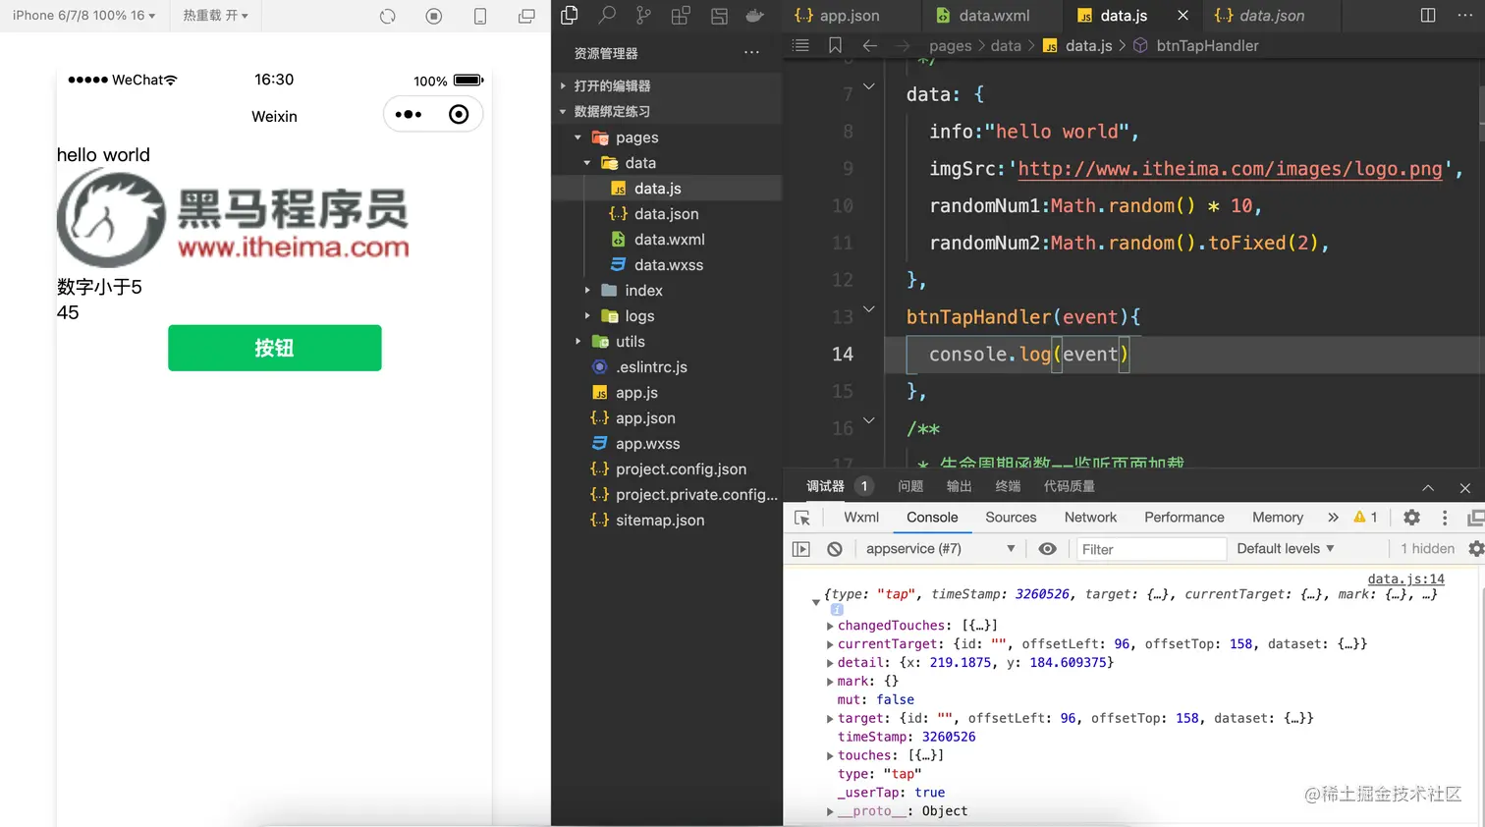The image size is (1485, 827).
Task: Expand the changedTouches entry in console
Action: [x=830, y=626]
